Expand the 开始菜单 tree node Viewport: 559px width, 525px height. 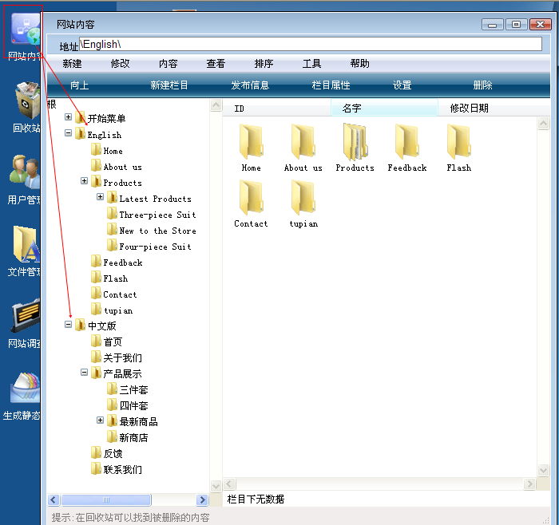pos(69,117)
